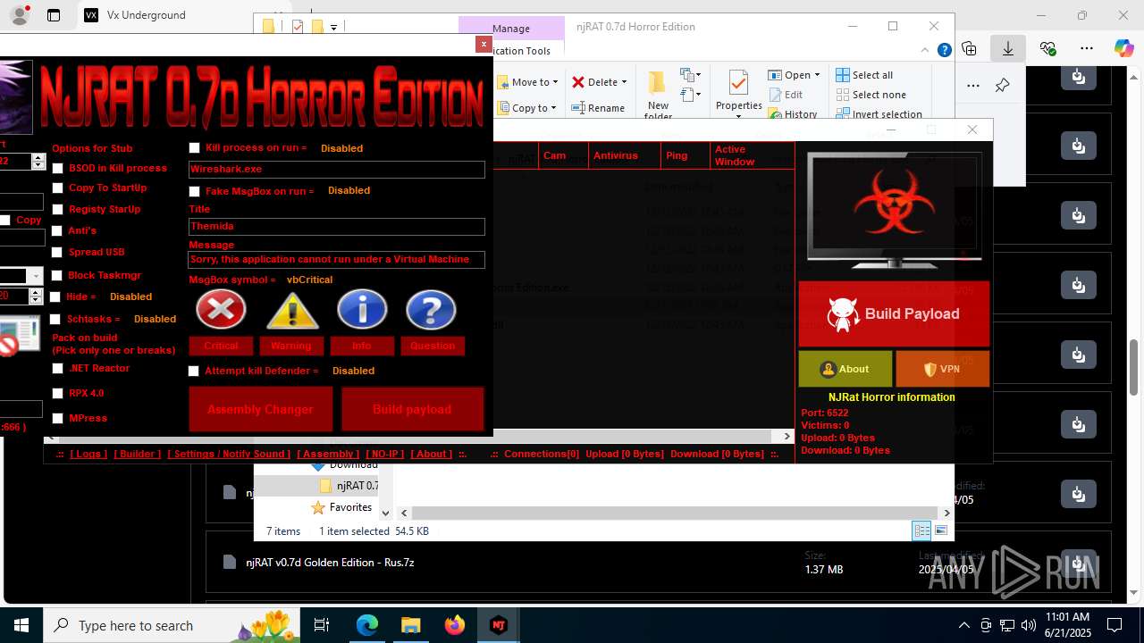Click Select none in Explorer ribbon

tap(871, 95)
